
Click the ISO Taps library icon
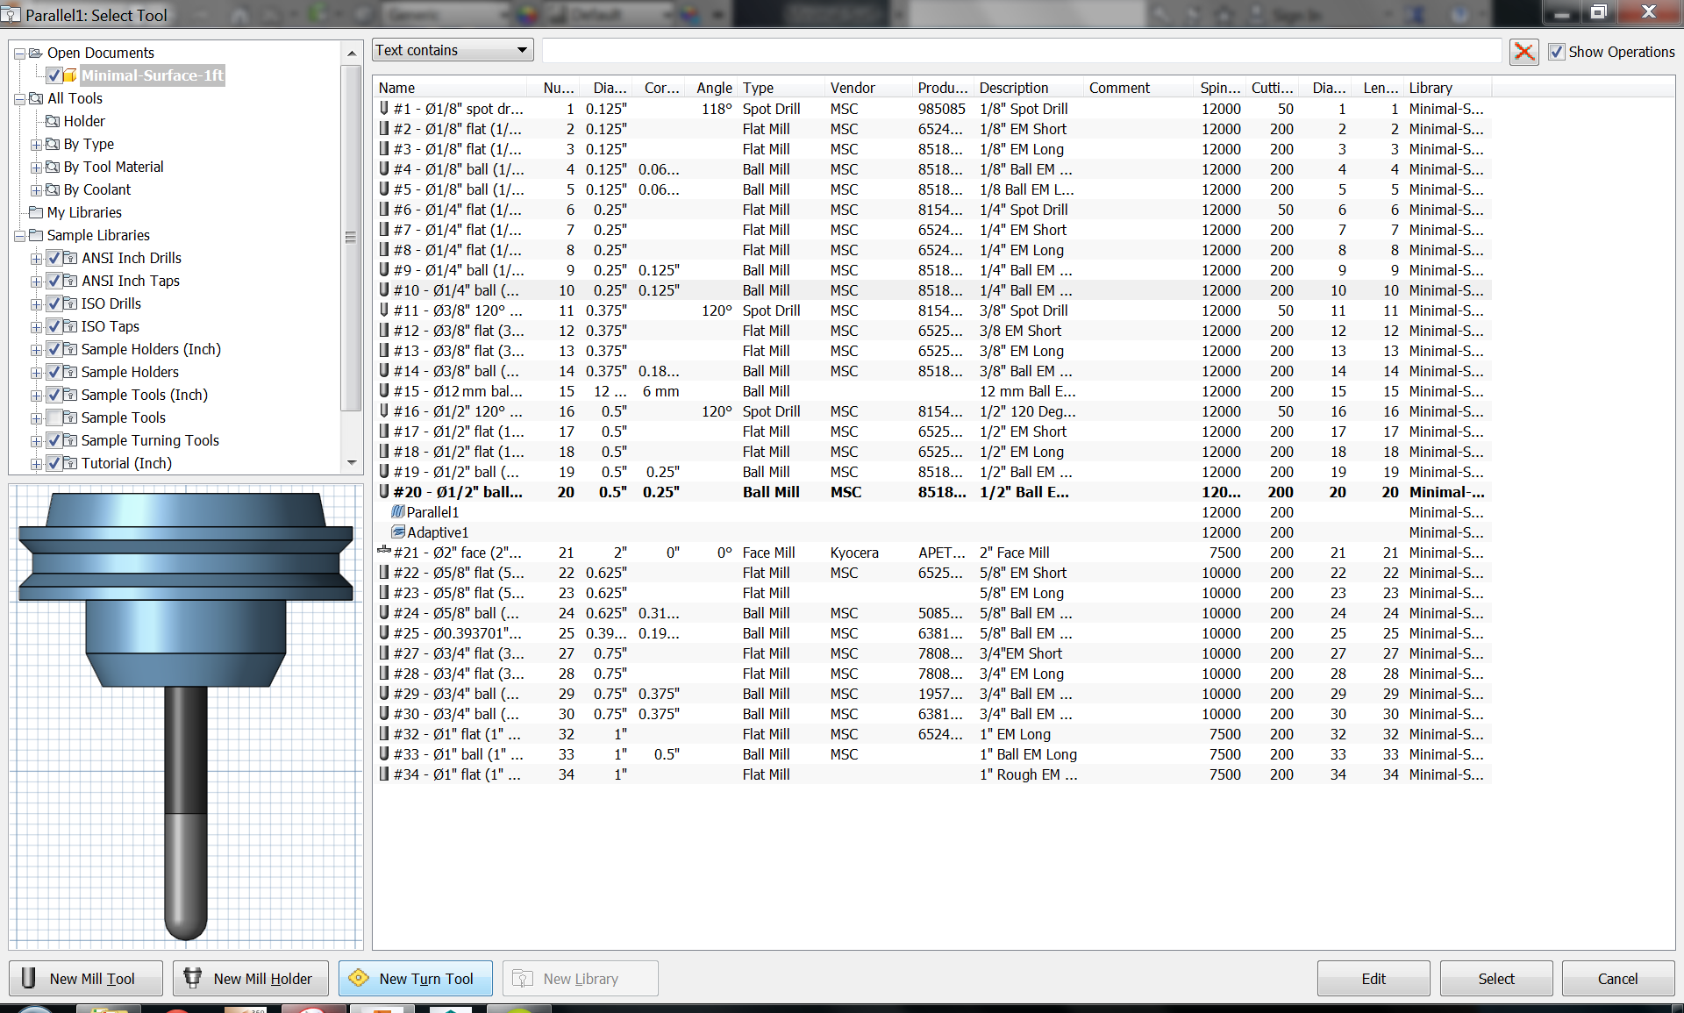point(70,326)
